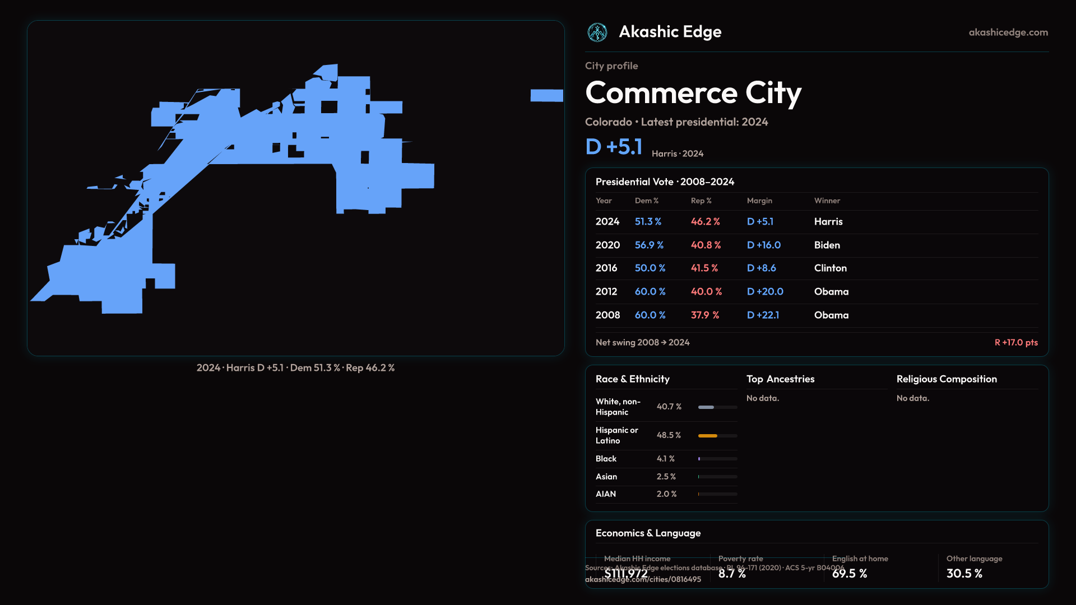Open akashicedge.com/cities/0816495 source link
1076x605 pixels.
tap(643, 579)
